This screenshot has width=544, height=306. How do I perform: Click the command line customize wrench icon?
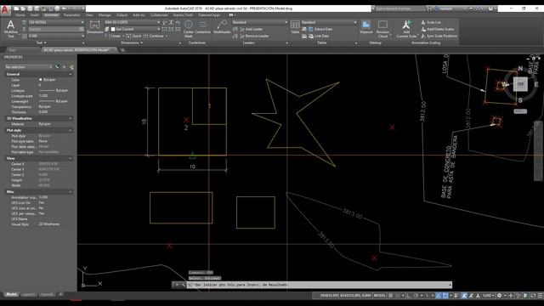click(184, 285)
